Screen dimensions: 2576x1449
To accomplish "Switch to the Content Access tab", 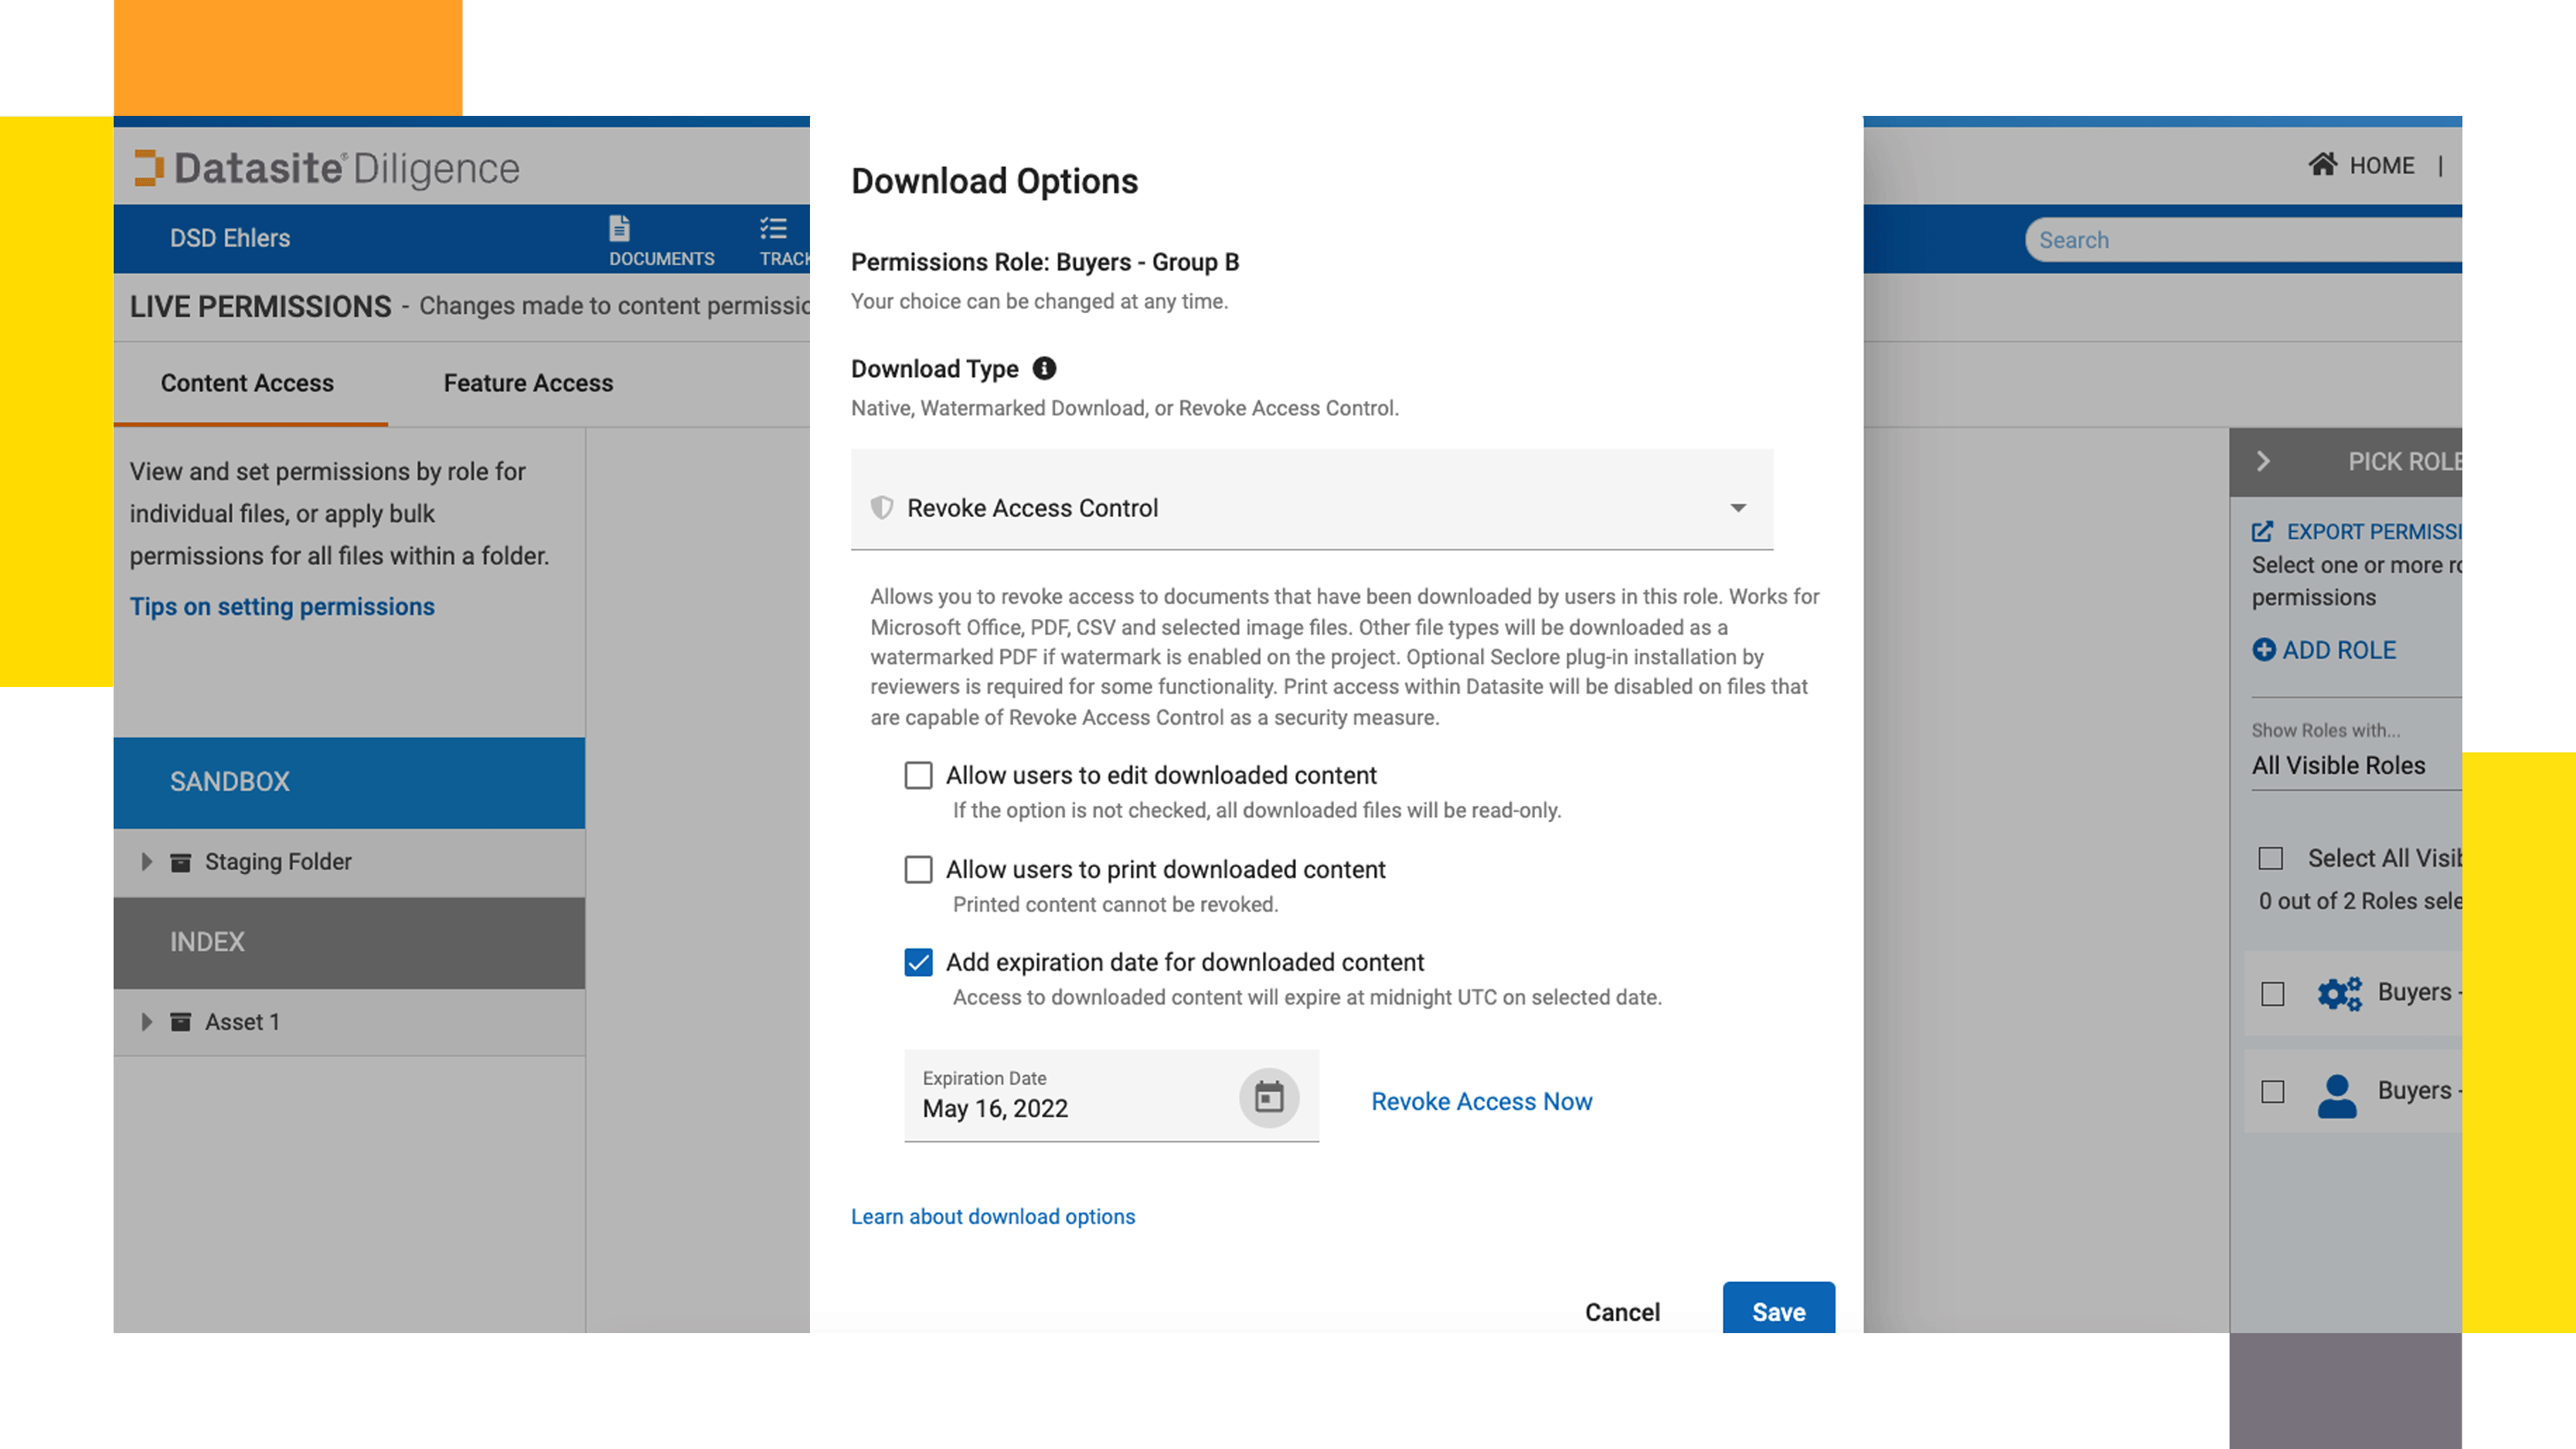I will point(247,383).
